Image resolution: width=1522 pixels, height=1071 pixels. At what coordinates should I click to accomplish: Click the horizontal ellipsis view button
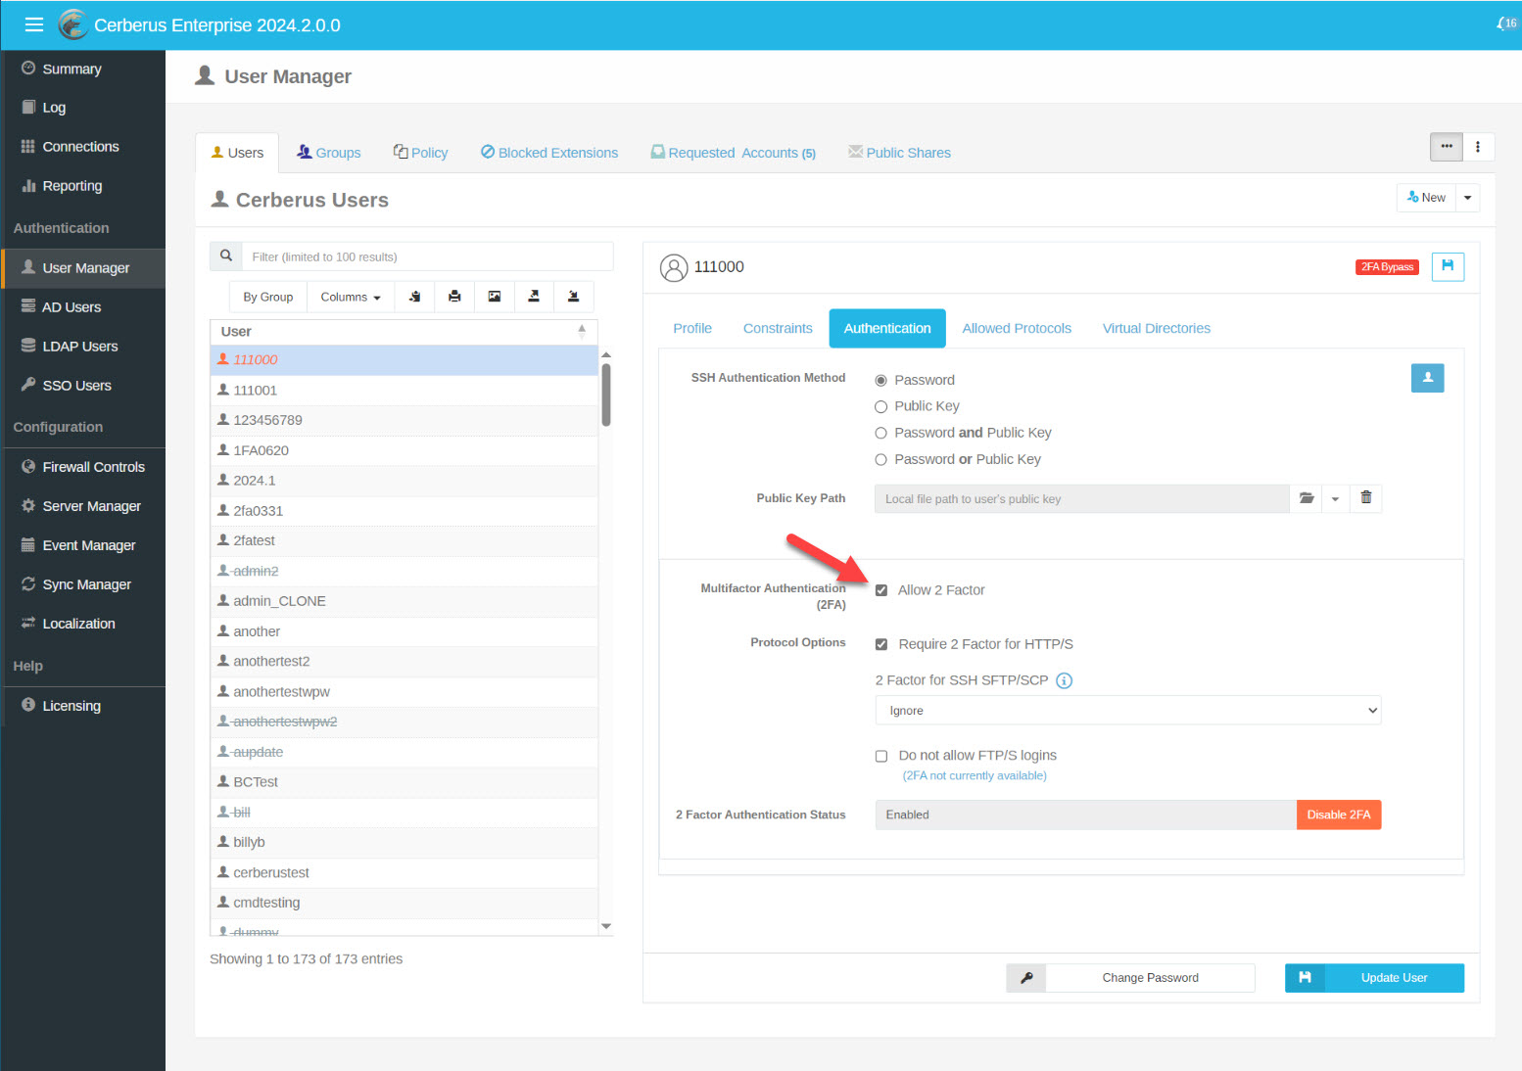click(x=1447, y=147)
